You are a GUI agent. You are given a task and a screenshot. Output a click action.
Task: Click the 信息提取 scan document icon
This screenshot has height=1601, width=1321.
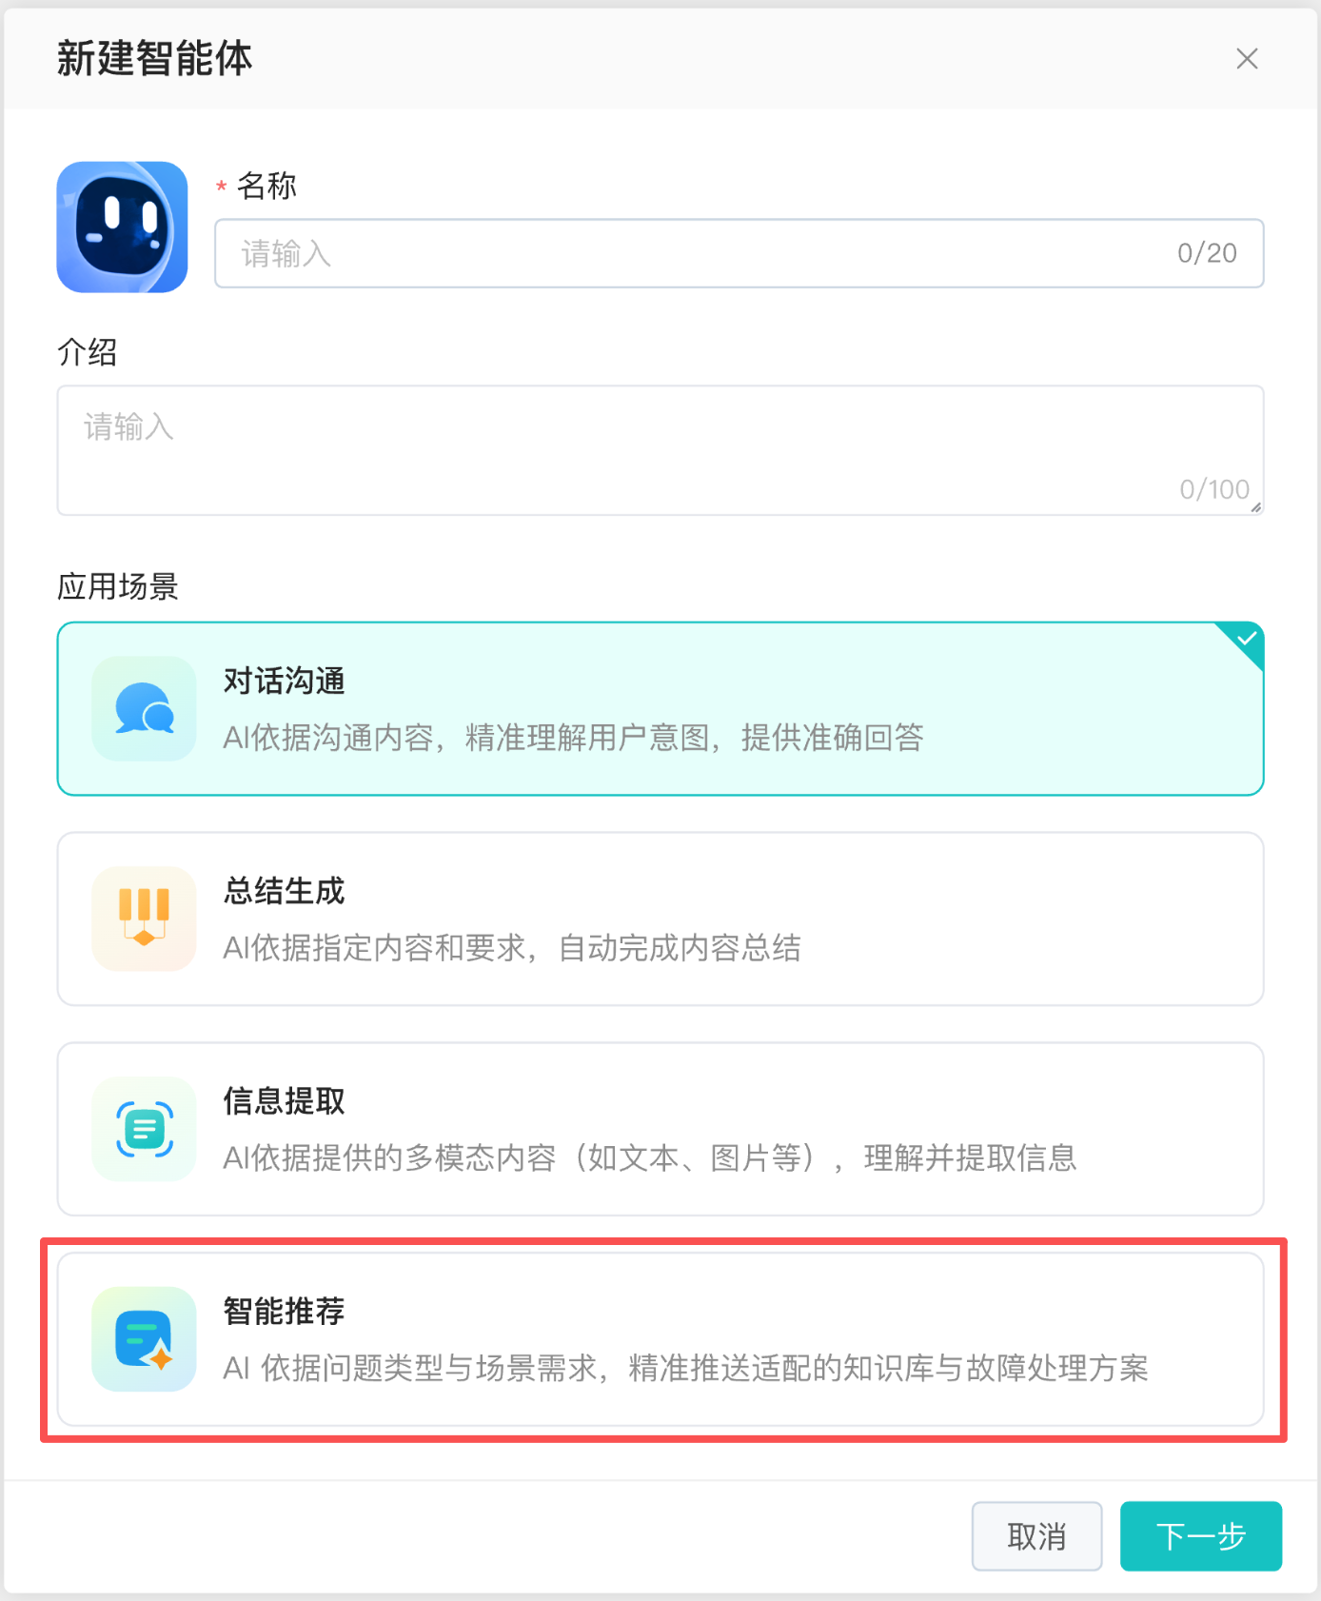point(144,1129)
